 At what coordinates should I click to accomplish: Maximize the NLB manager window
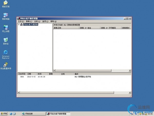[127, 19]
